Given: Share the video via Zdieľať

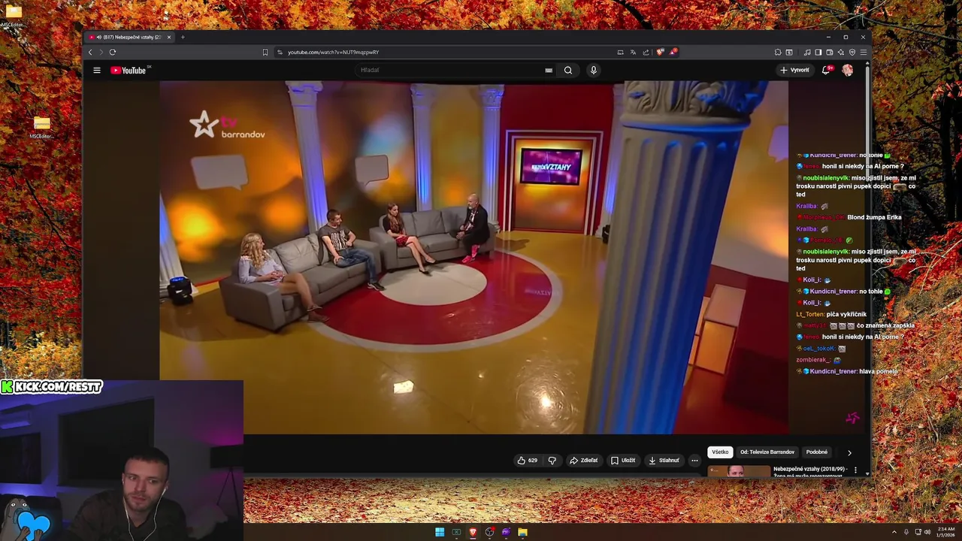Looking at the screenshot, I should click(x=584, y=461).
